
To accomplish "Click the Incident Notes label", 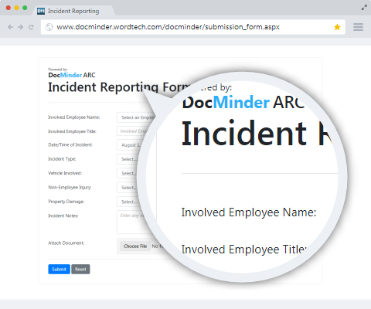I will pos(63,216).
